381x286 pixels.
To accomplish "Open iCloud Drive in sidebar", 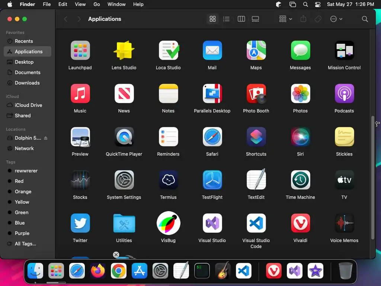I will pyautogui.click(x=28, y=105).
